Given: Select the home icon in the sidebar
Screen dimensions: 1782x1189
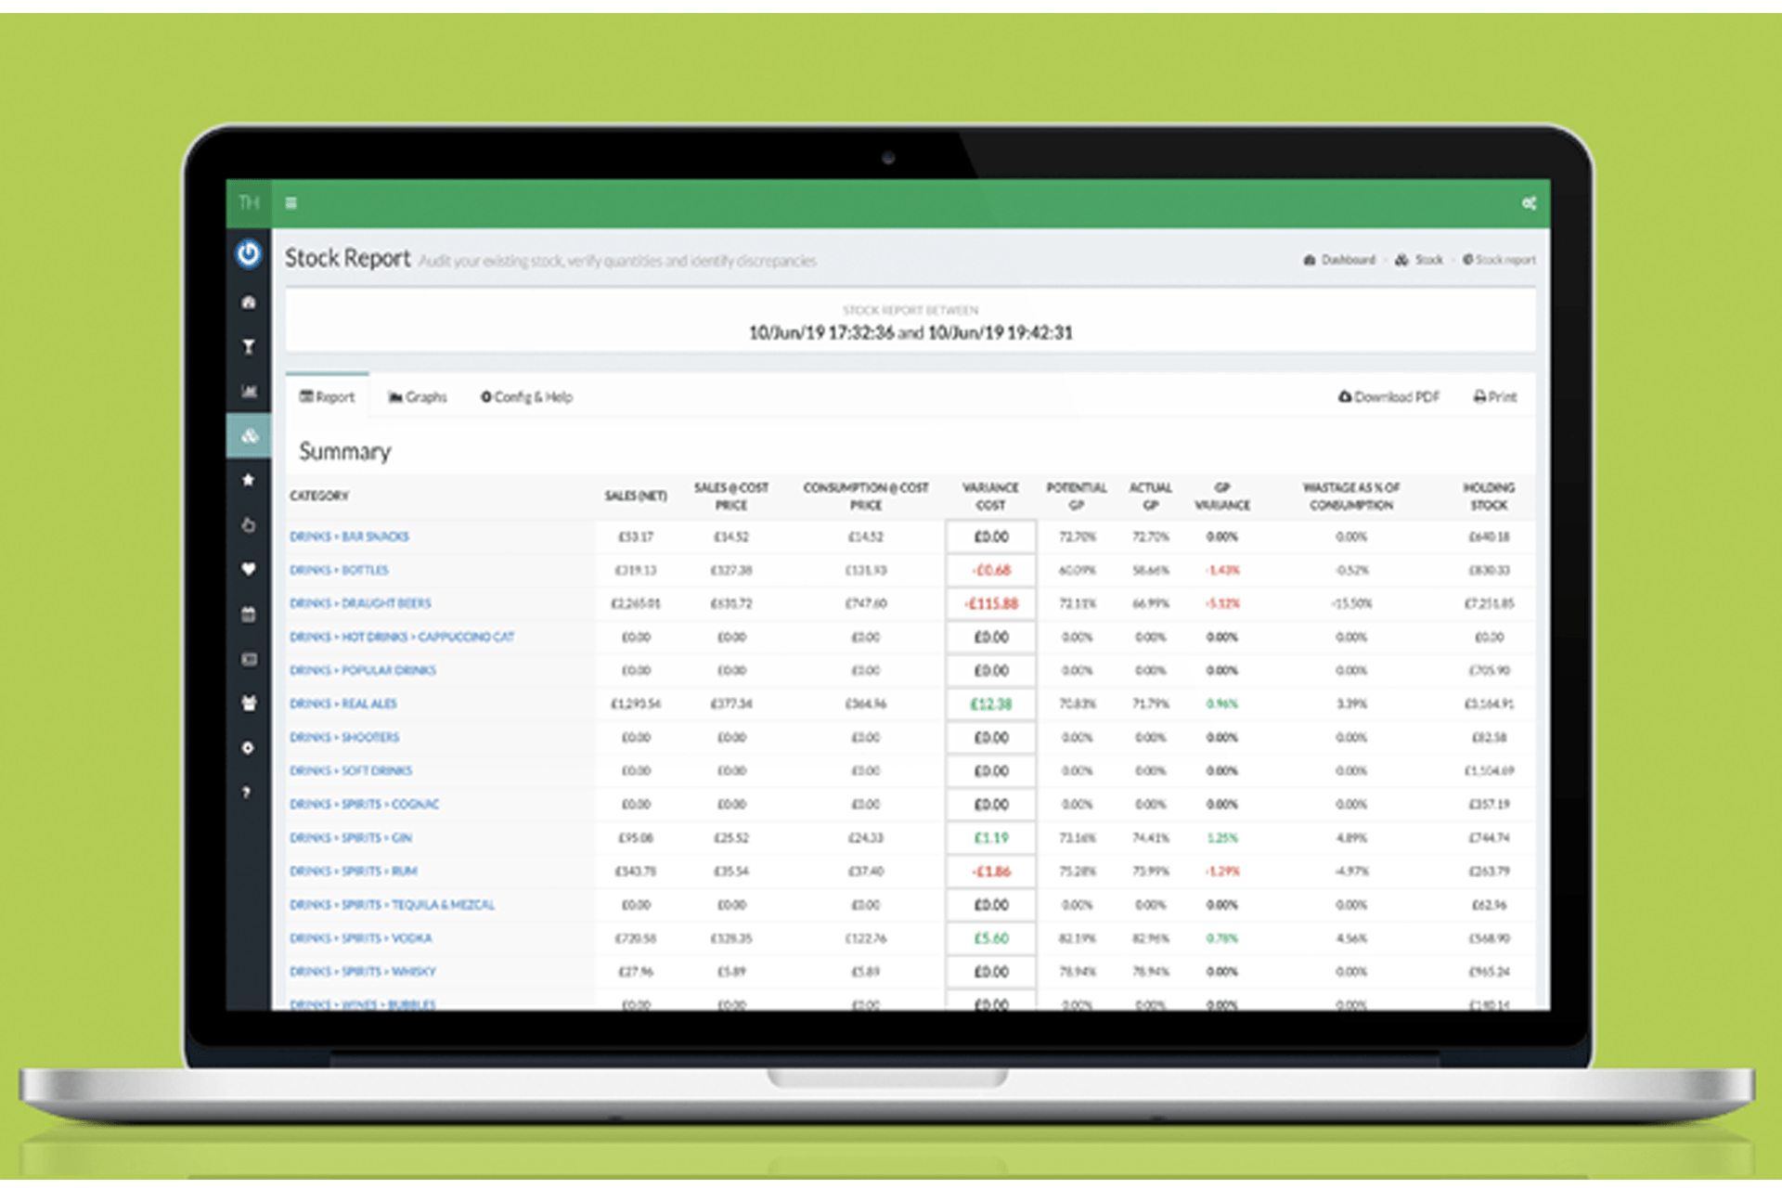Looking at the screenshot, I should (248, 302).
